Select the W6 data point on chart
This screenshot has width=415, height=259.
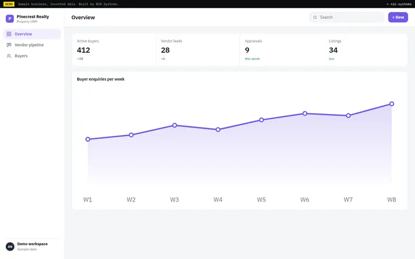305,113
